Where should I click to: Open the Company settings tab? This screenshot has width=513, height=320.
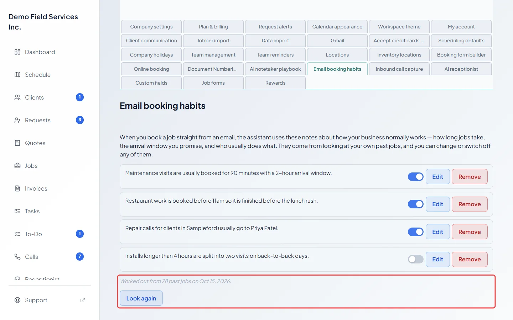[x=151, y=27]
